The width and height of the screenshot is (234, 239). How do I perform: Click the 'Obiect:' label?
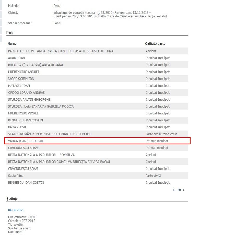(x=13, y=12)
